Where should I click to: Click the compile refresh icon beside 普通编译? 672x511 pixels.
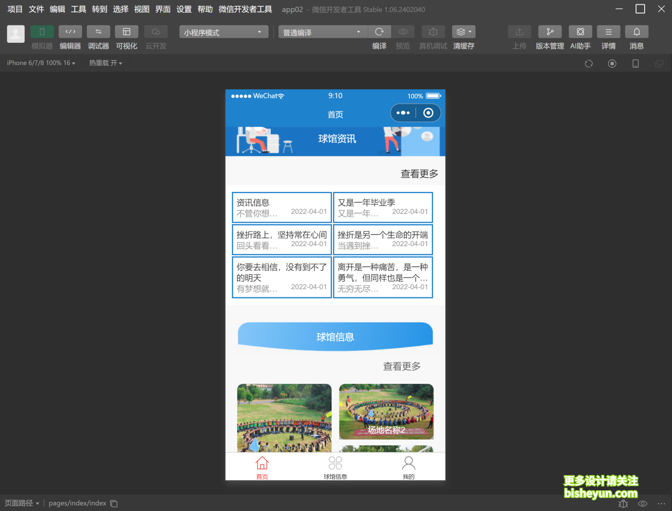pos(379,32)
